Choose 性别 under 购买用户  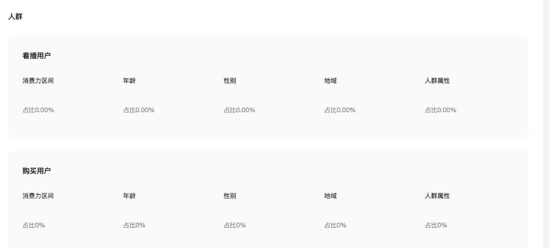[230, 196]
